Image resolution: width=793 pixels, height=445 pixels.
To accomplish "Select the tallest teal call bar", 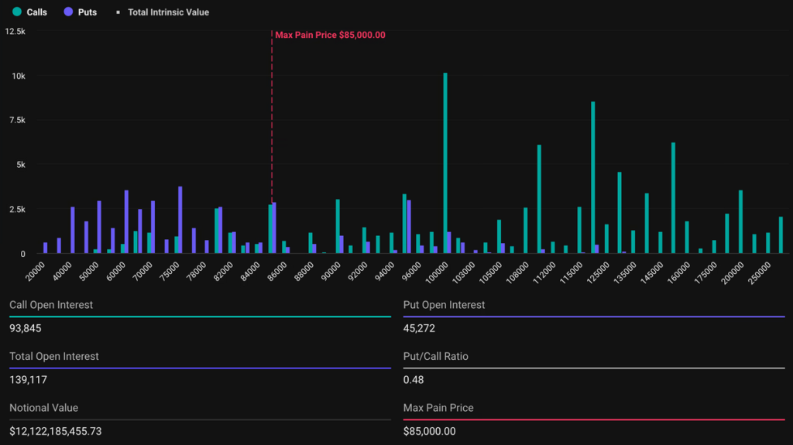I will click(x=445, y=163).
